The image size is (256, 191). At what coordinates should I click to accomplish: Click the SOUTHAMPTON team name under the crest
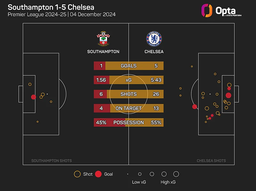(x=103, y=52)
